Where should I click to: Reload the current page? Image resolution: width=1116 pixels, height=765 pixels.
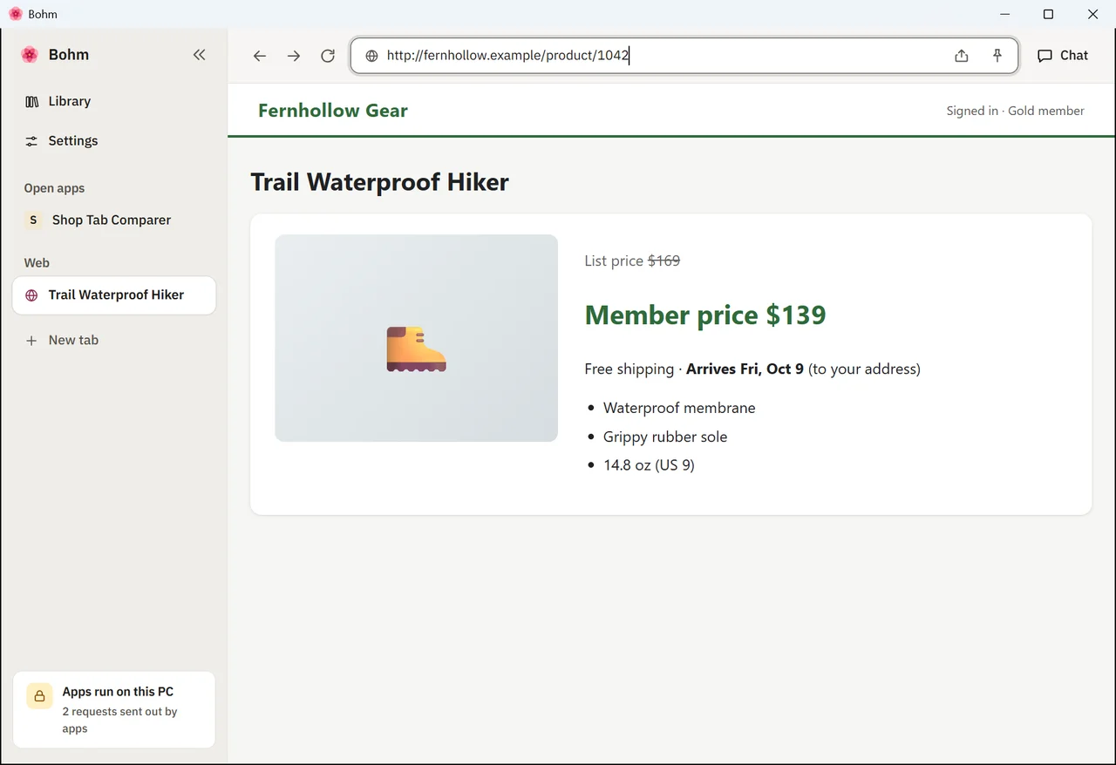[x=328, y=56]
